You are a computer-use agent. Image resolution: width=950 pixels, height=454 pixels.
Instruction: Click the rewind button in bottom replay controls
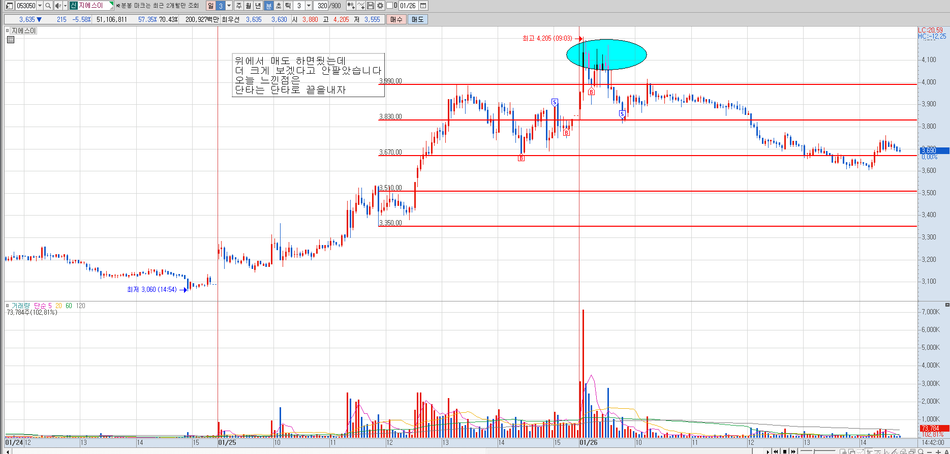776,451
